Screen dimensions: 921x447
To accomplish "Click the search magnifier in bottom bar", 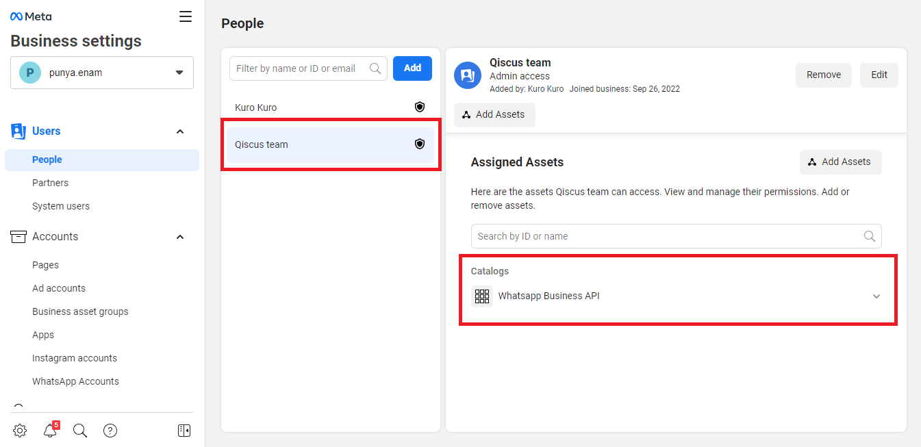I will click(x=80, y=431).
